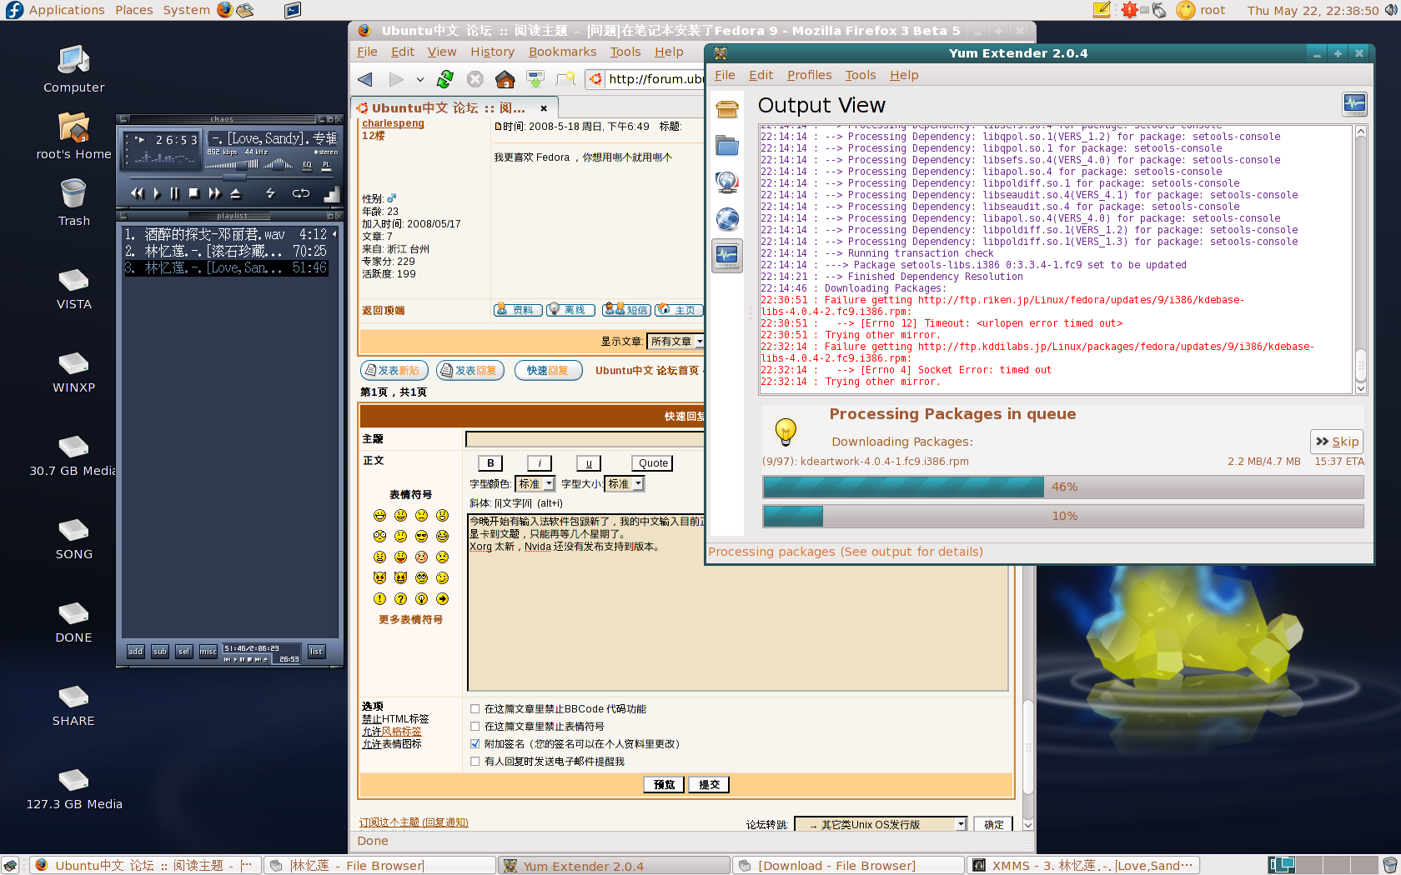Open Computer icon on desktop
The width and height of the screenshot is (1401, 875).
pyautogui.click(x=73, y=69)
